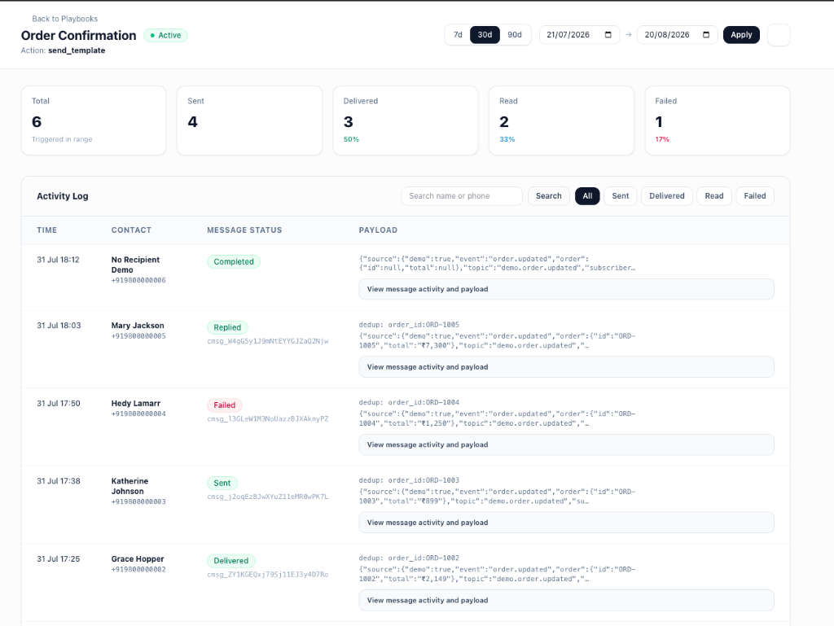Image resolution: width=834 pixels, height=626 pixels.
Task: Click timestamp 31 Jul 17:50
Action: tap(59, 403)
